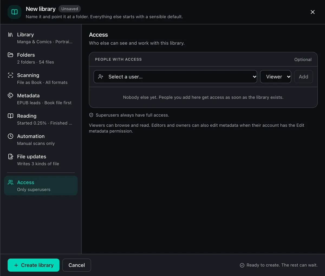Viewport: 325px width, 276px height.
Task: Click the 'EPUB leads · Book file first' subtitle
Action: (44, 103)
